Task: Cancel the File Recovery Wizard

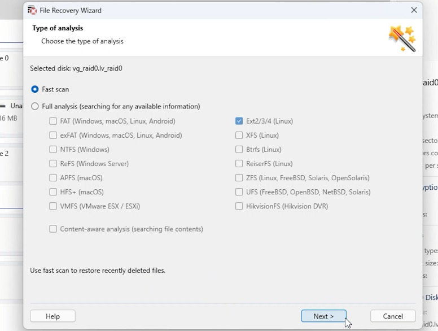Action: (393, 316)
